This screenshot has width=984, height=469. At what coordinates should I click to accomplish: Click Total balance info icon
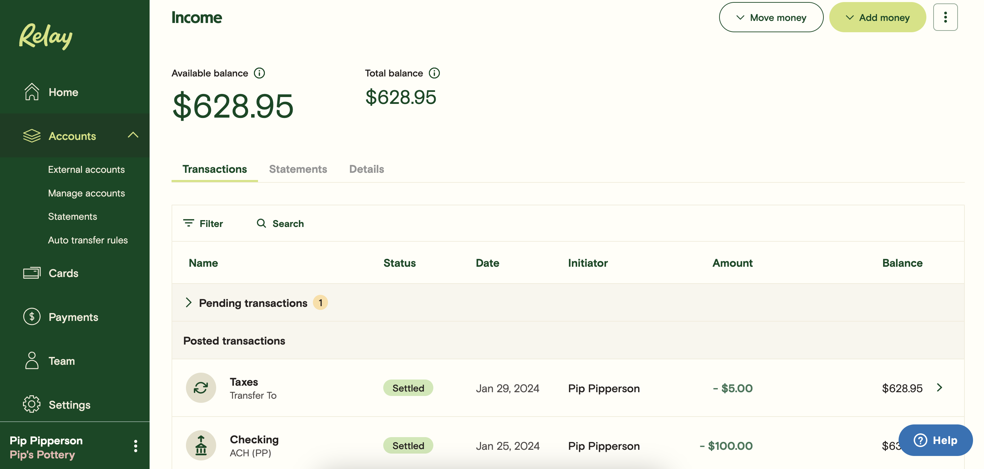coord(434,73)
